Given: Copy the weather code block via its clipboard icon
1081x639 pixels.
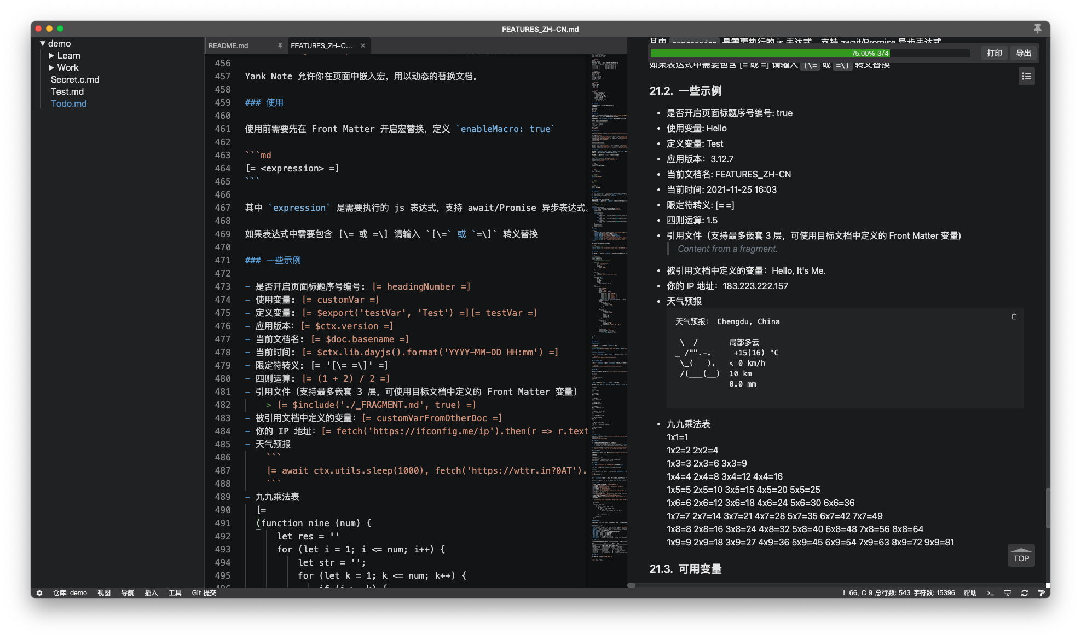Looking at the screenshot, I should click(x=1014, y=316).
